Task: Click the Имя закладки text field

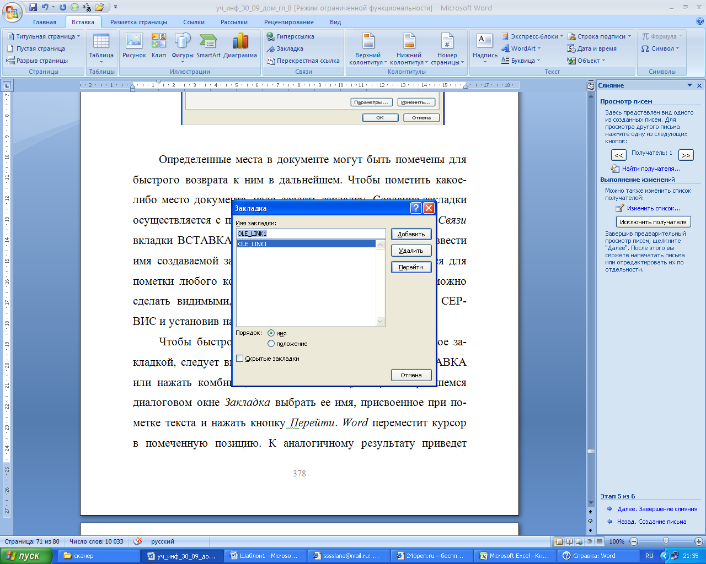Action: pos(311,234)
